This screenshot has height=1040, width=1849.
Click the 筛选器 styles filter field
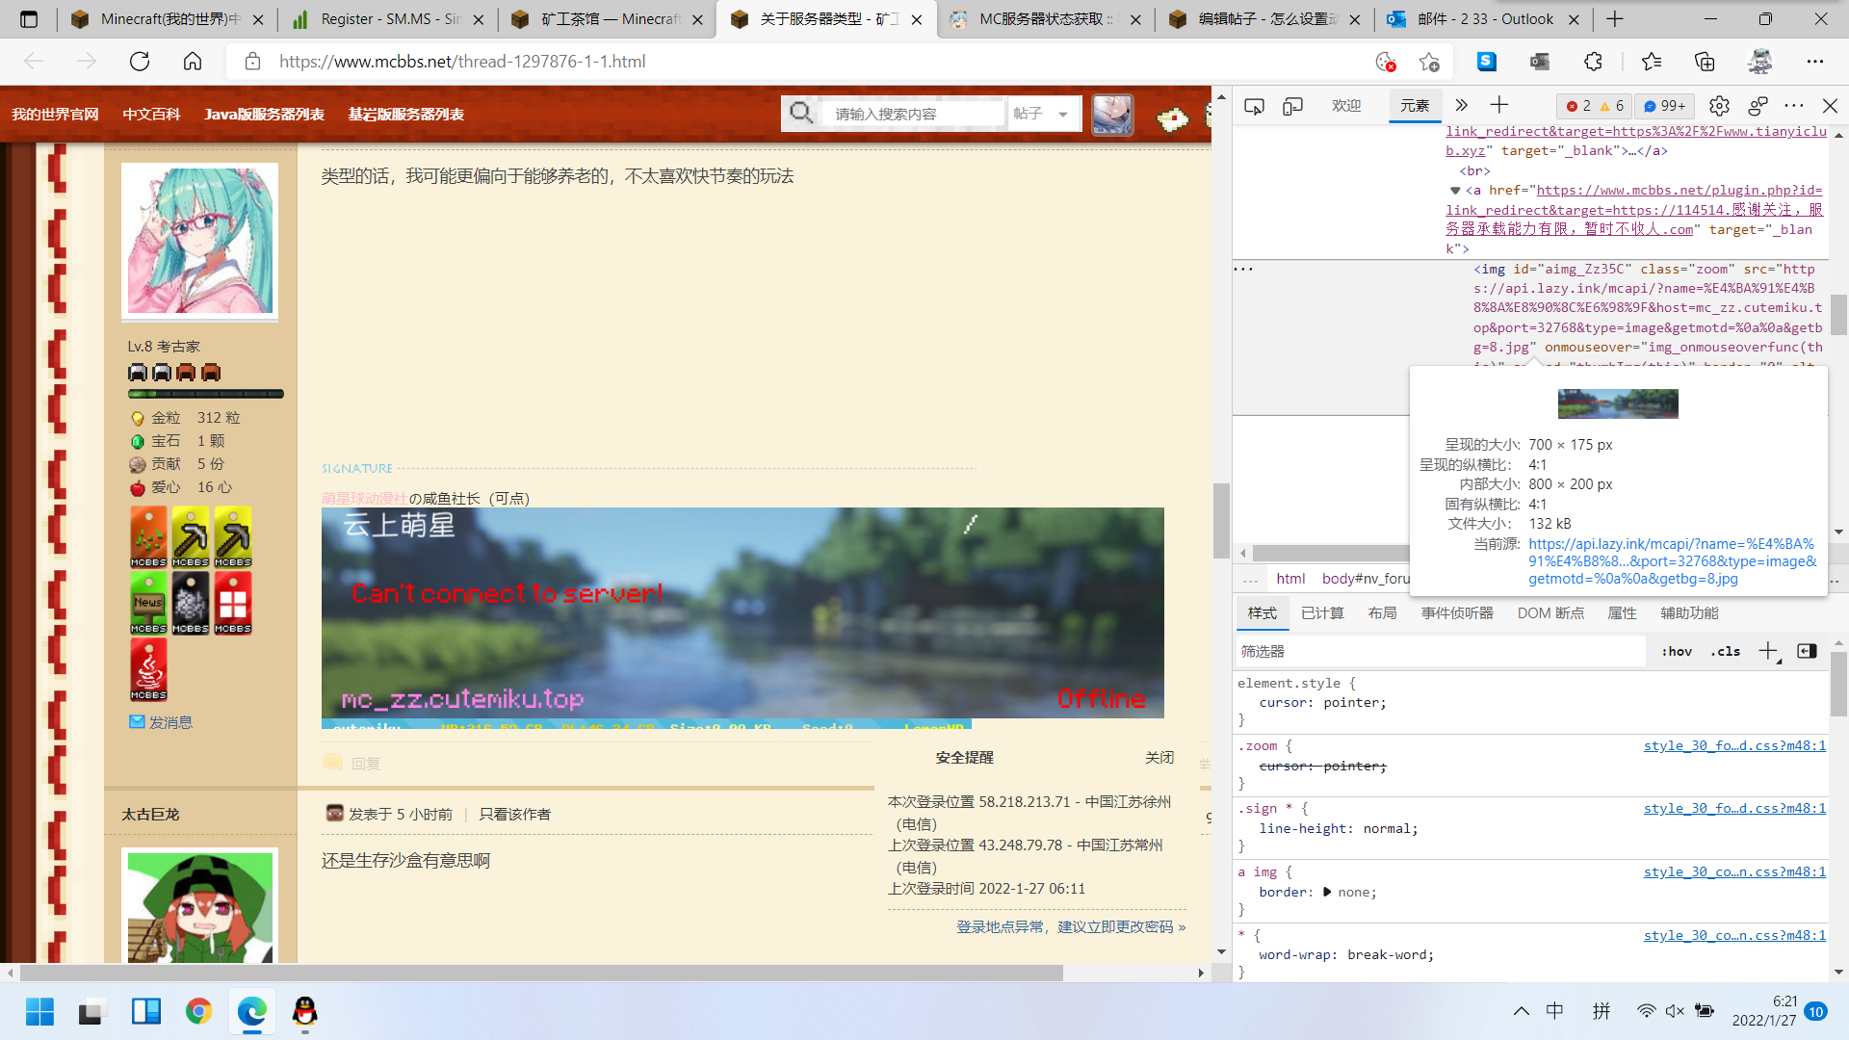click(1440, 652)
